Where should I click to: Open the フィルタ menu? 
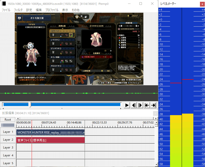[x=18, y=10]
